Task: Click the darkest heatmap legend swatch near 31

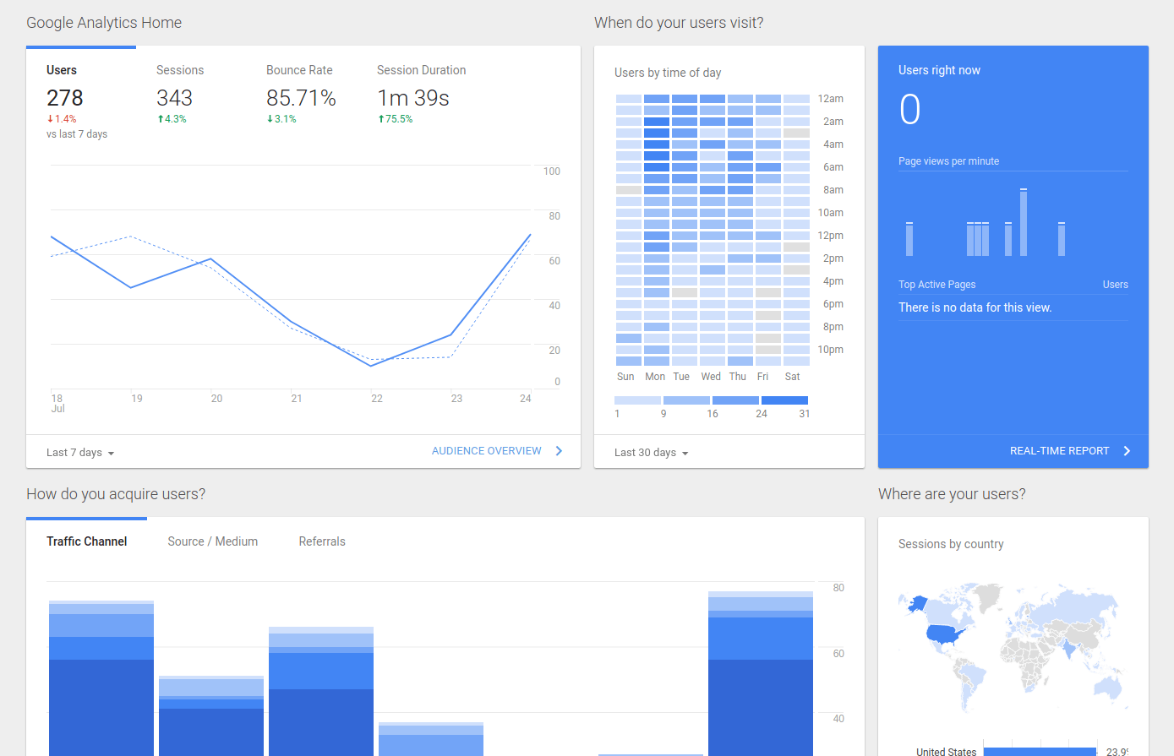Action: (x=784, y=400)
